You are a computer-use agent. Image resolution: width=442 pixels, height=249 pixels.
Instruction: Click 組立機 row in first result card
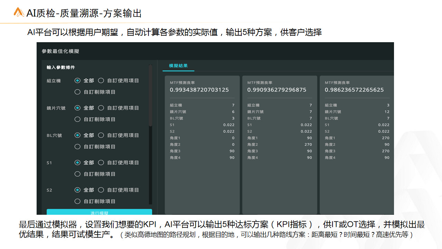pos(202,105)
